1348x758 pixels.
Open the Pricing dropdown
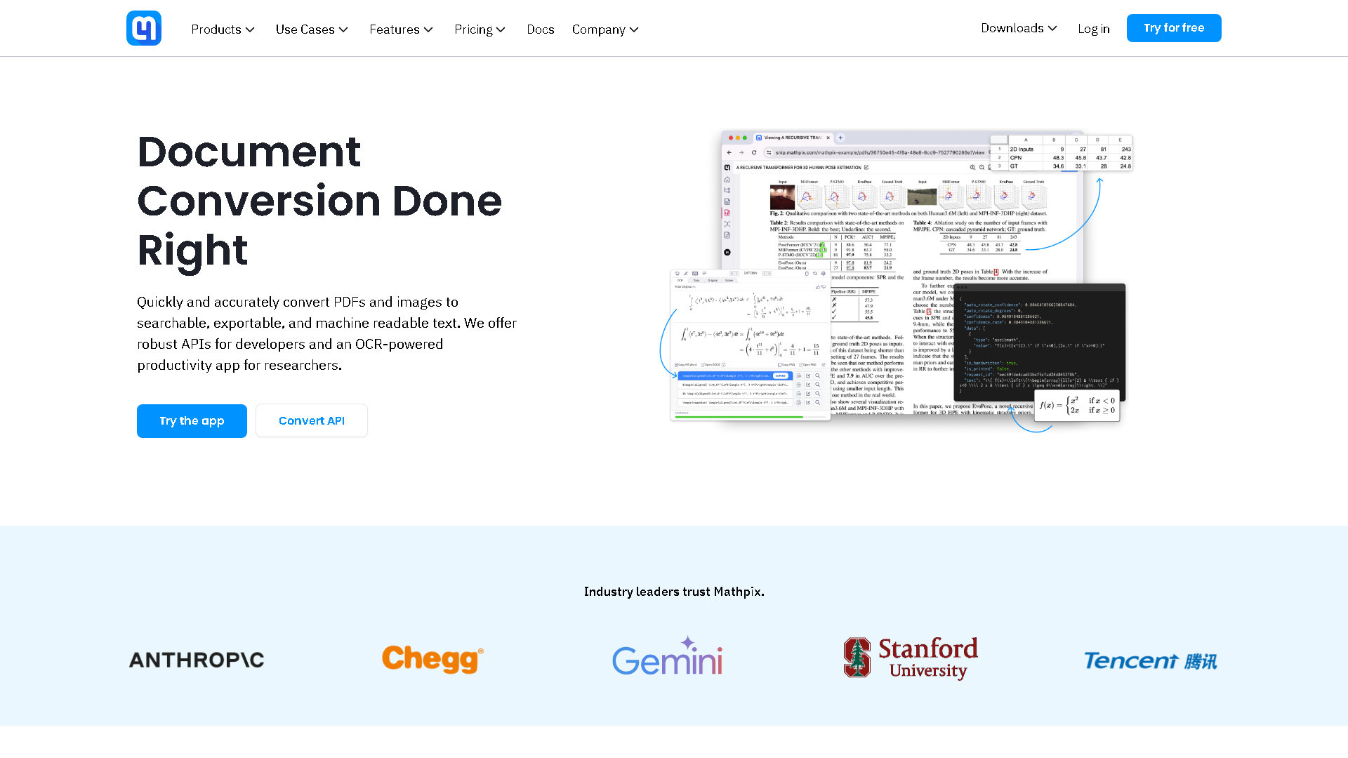pyautogui.click(x=480, y=29)
